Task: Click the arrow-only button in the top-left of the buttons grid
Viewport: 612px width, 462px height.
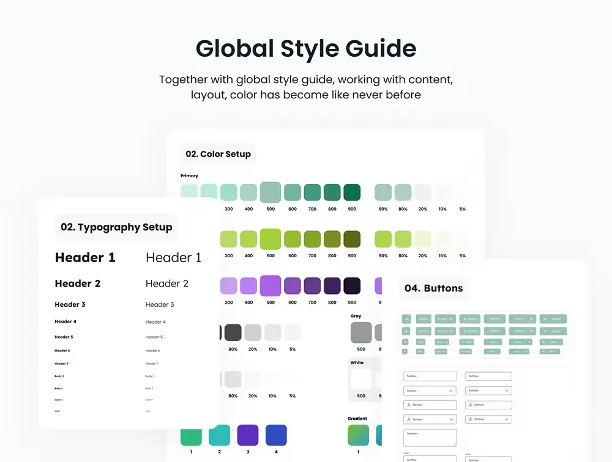Action: [x=405, y=318]
